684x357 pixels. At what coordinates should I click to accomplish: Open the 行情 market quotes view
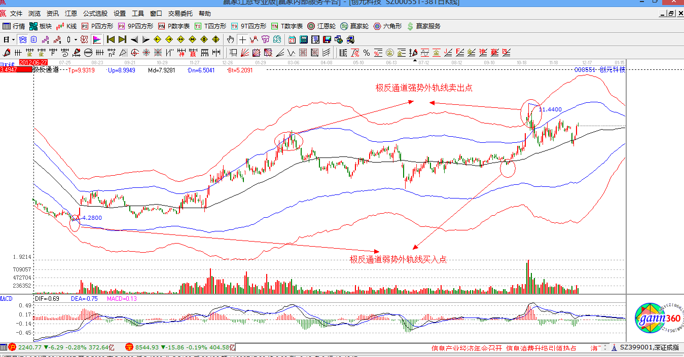(x=14, y=26)
